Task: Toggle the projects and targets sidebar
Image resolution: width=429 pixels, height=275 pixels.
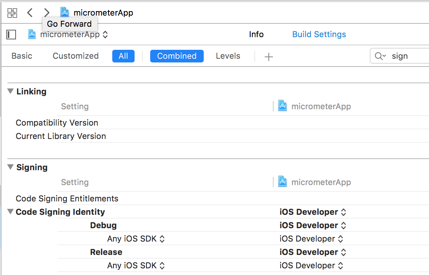Action: click(x=12, y=35)
